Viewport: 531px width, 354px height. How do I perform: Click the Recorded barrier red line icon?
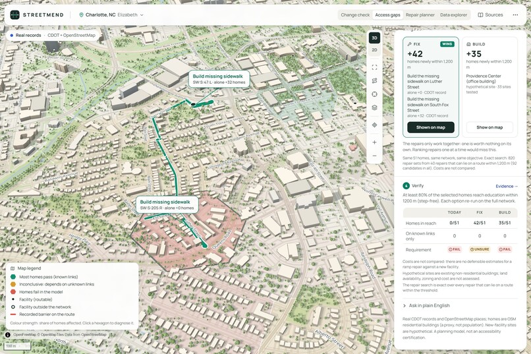[x=13, y=314]
